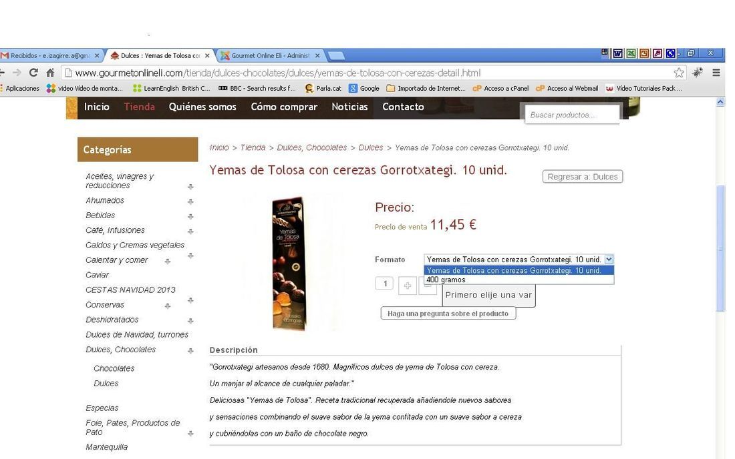Click the forward navigation arrow
This screenshot has width=735, height=459.
point(17,73)
